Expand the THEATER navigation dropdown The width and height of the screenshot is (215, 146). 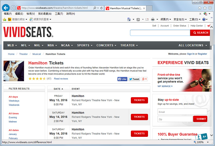pyautogui.click(x=129, y=45)
